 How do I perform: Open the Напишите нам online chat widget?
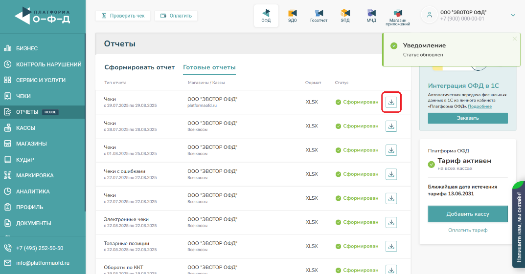tap(519, 225)
